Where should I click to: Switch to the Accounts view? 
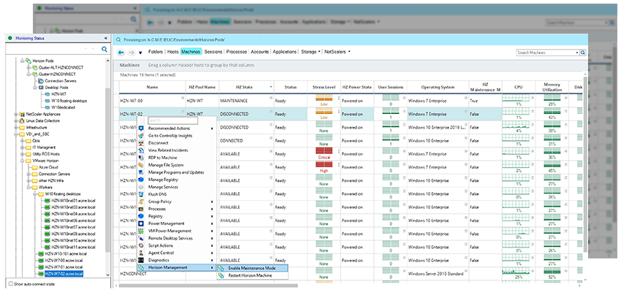tap(260, 51)
